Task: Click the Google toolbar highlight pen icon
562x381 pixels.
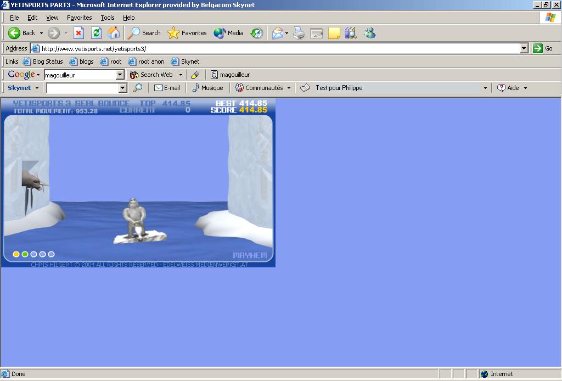Action: pos(195,75)
